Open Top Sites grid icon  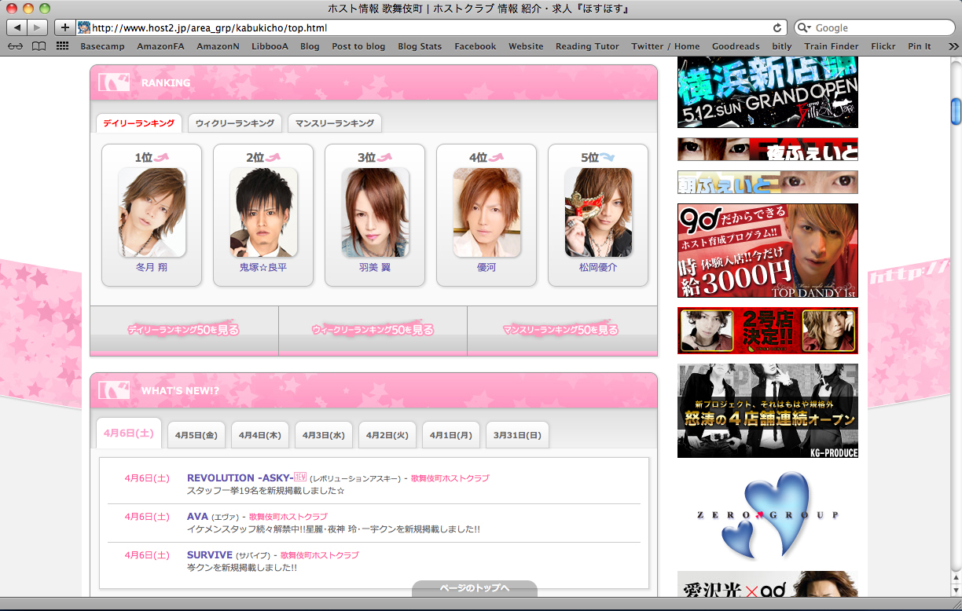[x=63, y=46]
